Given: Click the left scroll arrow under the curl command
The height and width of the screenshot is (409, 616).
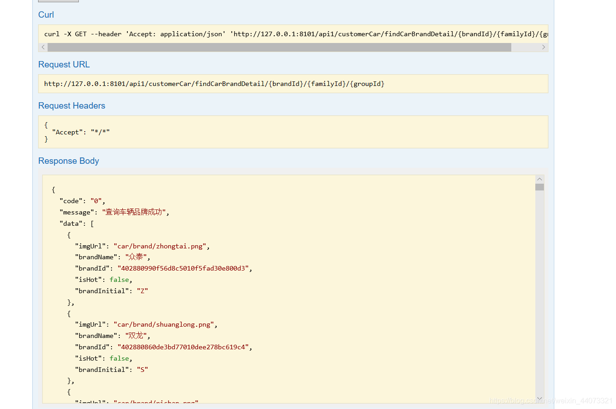Looking at the screenshot, I should 43,47.
